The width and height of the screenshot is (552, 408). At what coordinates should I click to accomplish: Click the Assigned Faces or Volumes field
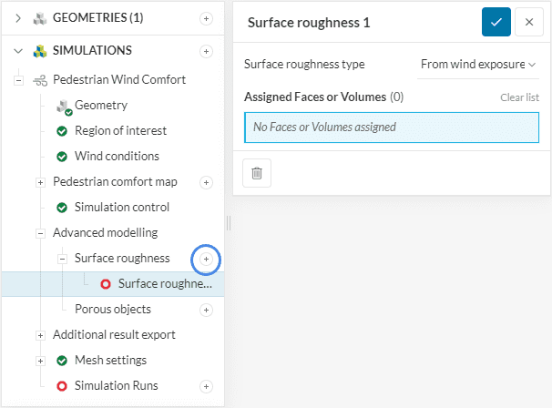coord(392,127)
